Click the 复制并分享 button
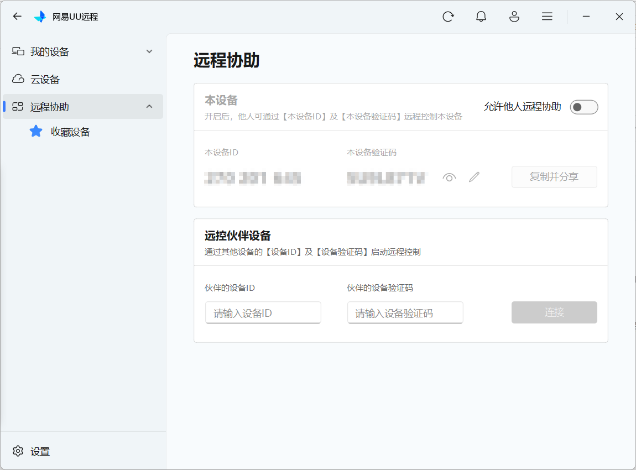Image resolution: width=636 pixels, height=470 pixels. (x=554, y=177)
